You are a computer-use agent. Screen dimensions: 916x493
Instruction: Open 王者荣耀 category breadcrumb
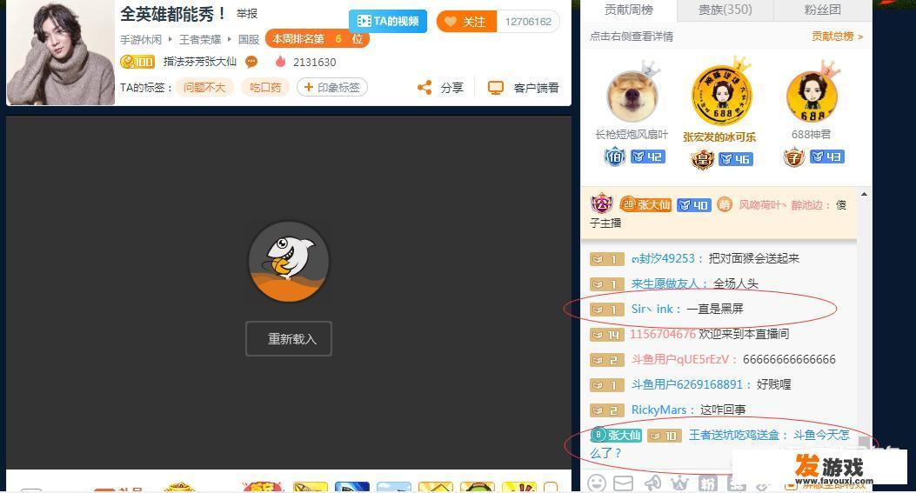tap(200, 39)
